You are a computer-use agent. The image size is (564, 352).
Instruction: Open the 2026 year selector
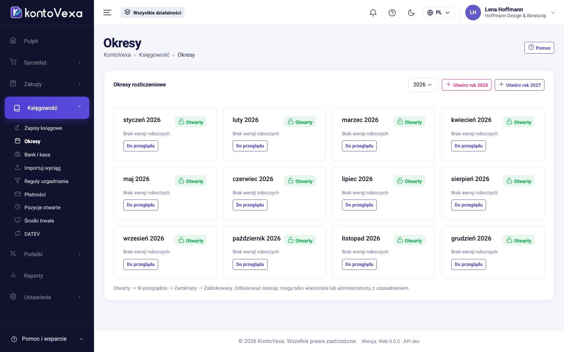423,85
